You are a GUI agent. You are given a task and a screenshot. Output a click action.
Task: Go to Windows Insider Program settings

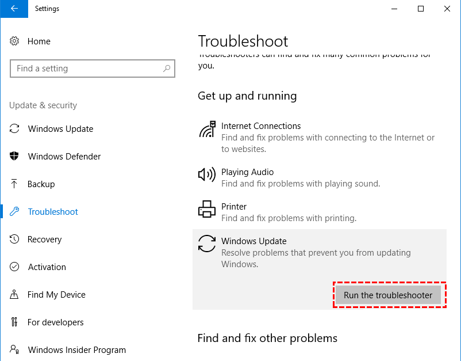tap(76, 350)
